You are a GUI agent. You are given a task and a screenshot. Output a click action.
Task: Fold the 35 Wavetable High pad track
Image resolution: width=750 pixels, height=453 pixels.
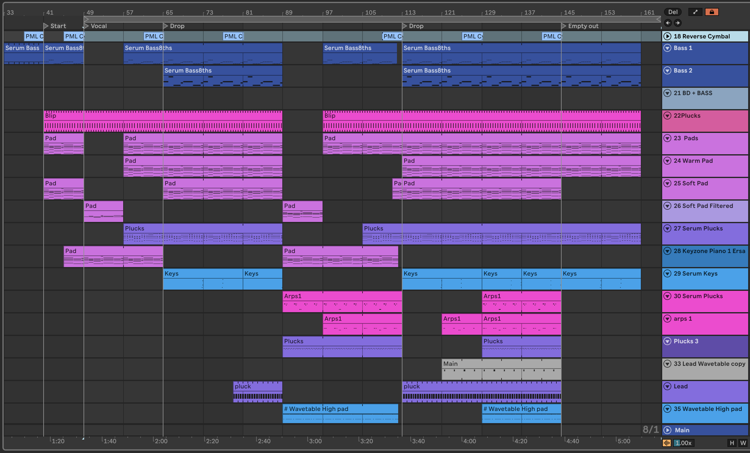[x=667, y=409]
